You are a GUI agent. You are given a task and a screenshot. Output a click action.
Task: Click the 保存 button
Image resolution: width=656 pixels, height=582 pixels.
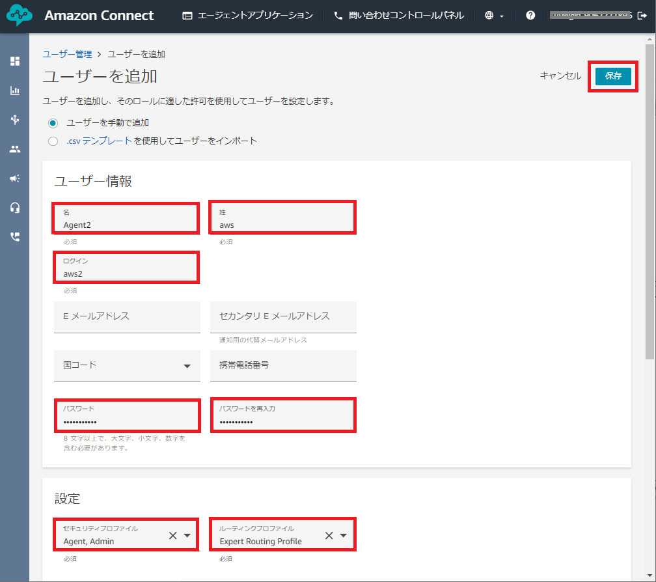(x=613, y=76)
